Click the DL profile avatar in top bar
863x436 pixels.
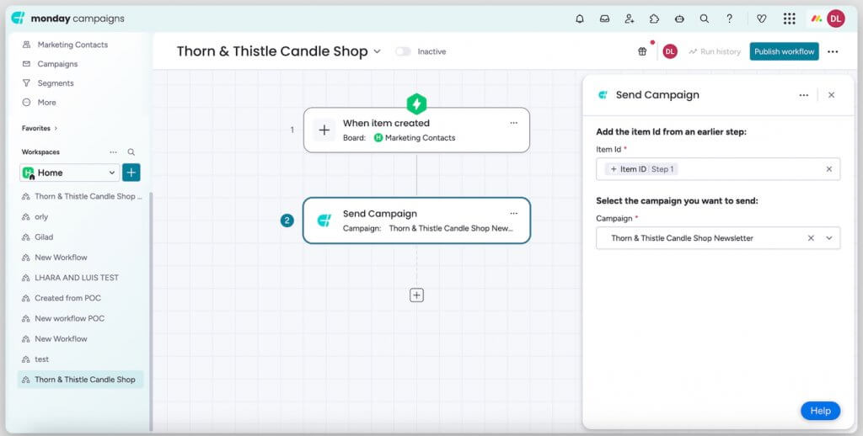click(x=835, y=19)
